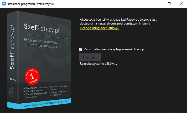Click the red 1 minuta badge
The width and height of the screenshot is (187, 113).
point(32,76)
